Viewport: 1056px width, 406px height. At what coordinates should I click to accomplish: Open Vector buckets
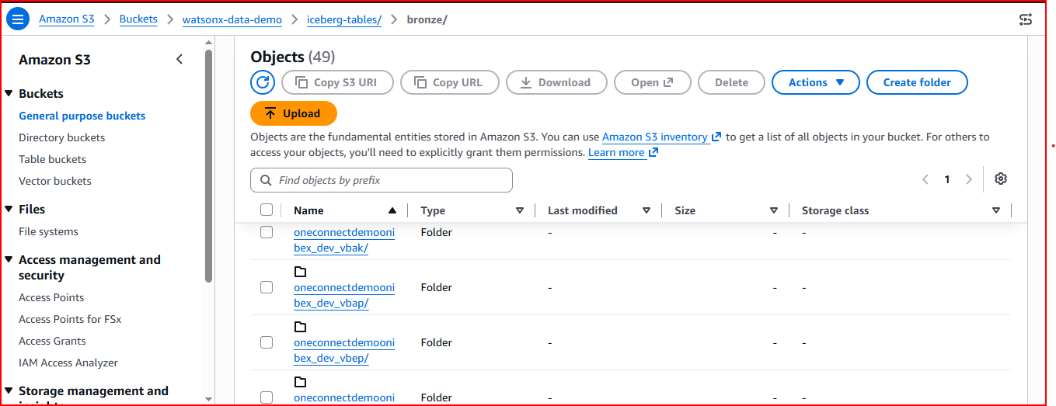tap(55, 181)
